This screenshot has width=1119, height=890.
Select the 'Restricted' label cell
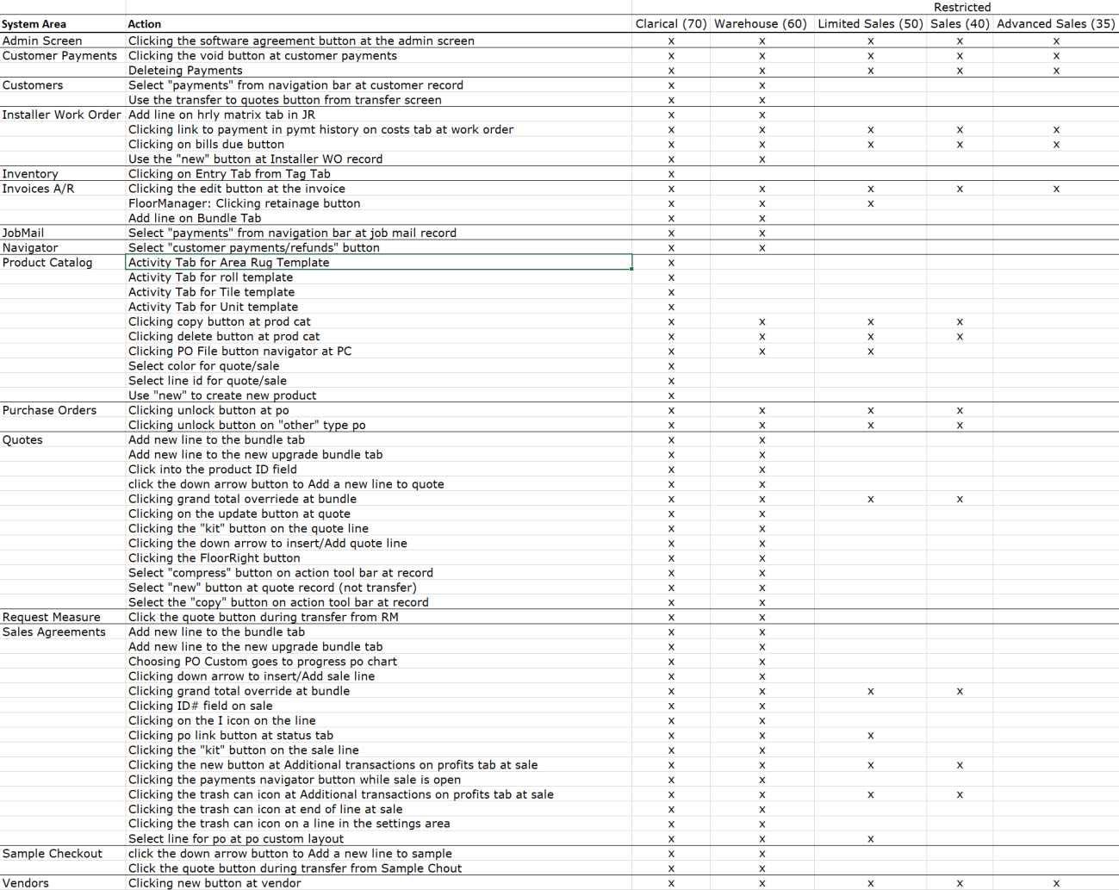click(x=962, y=8)
